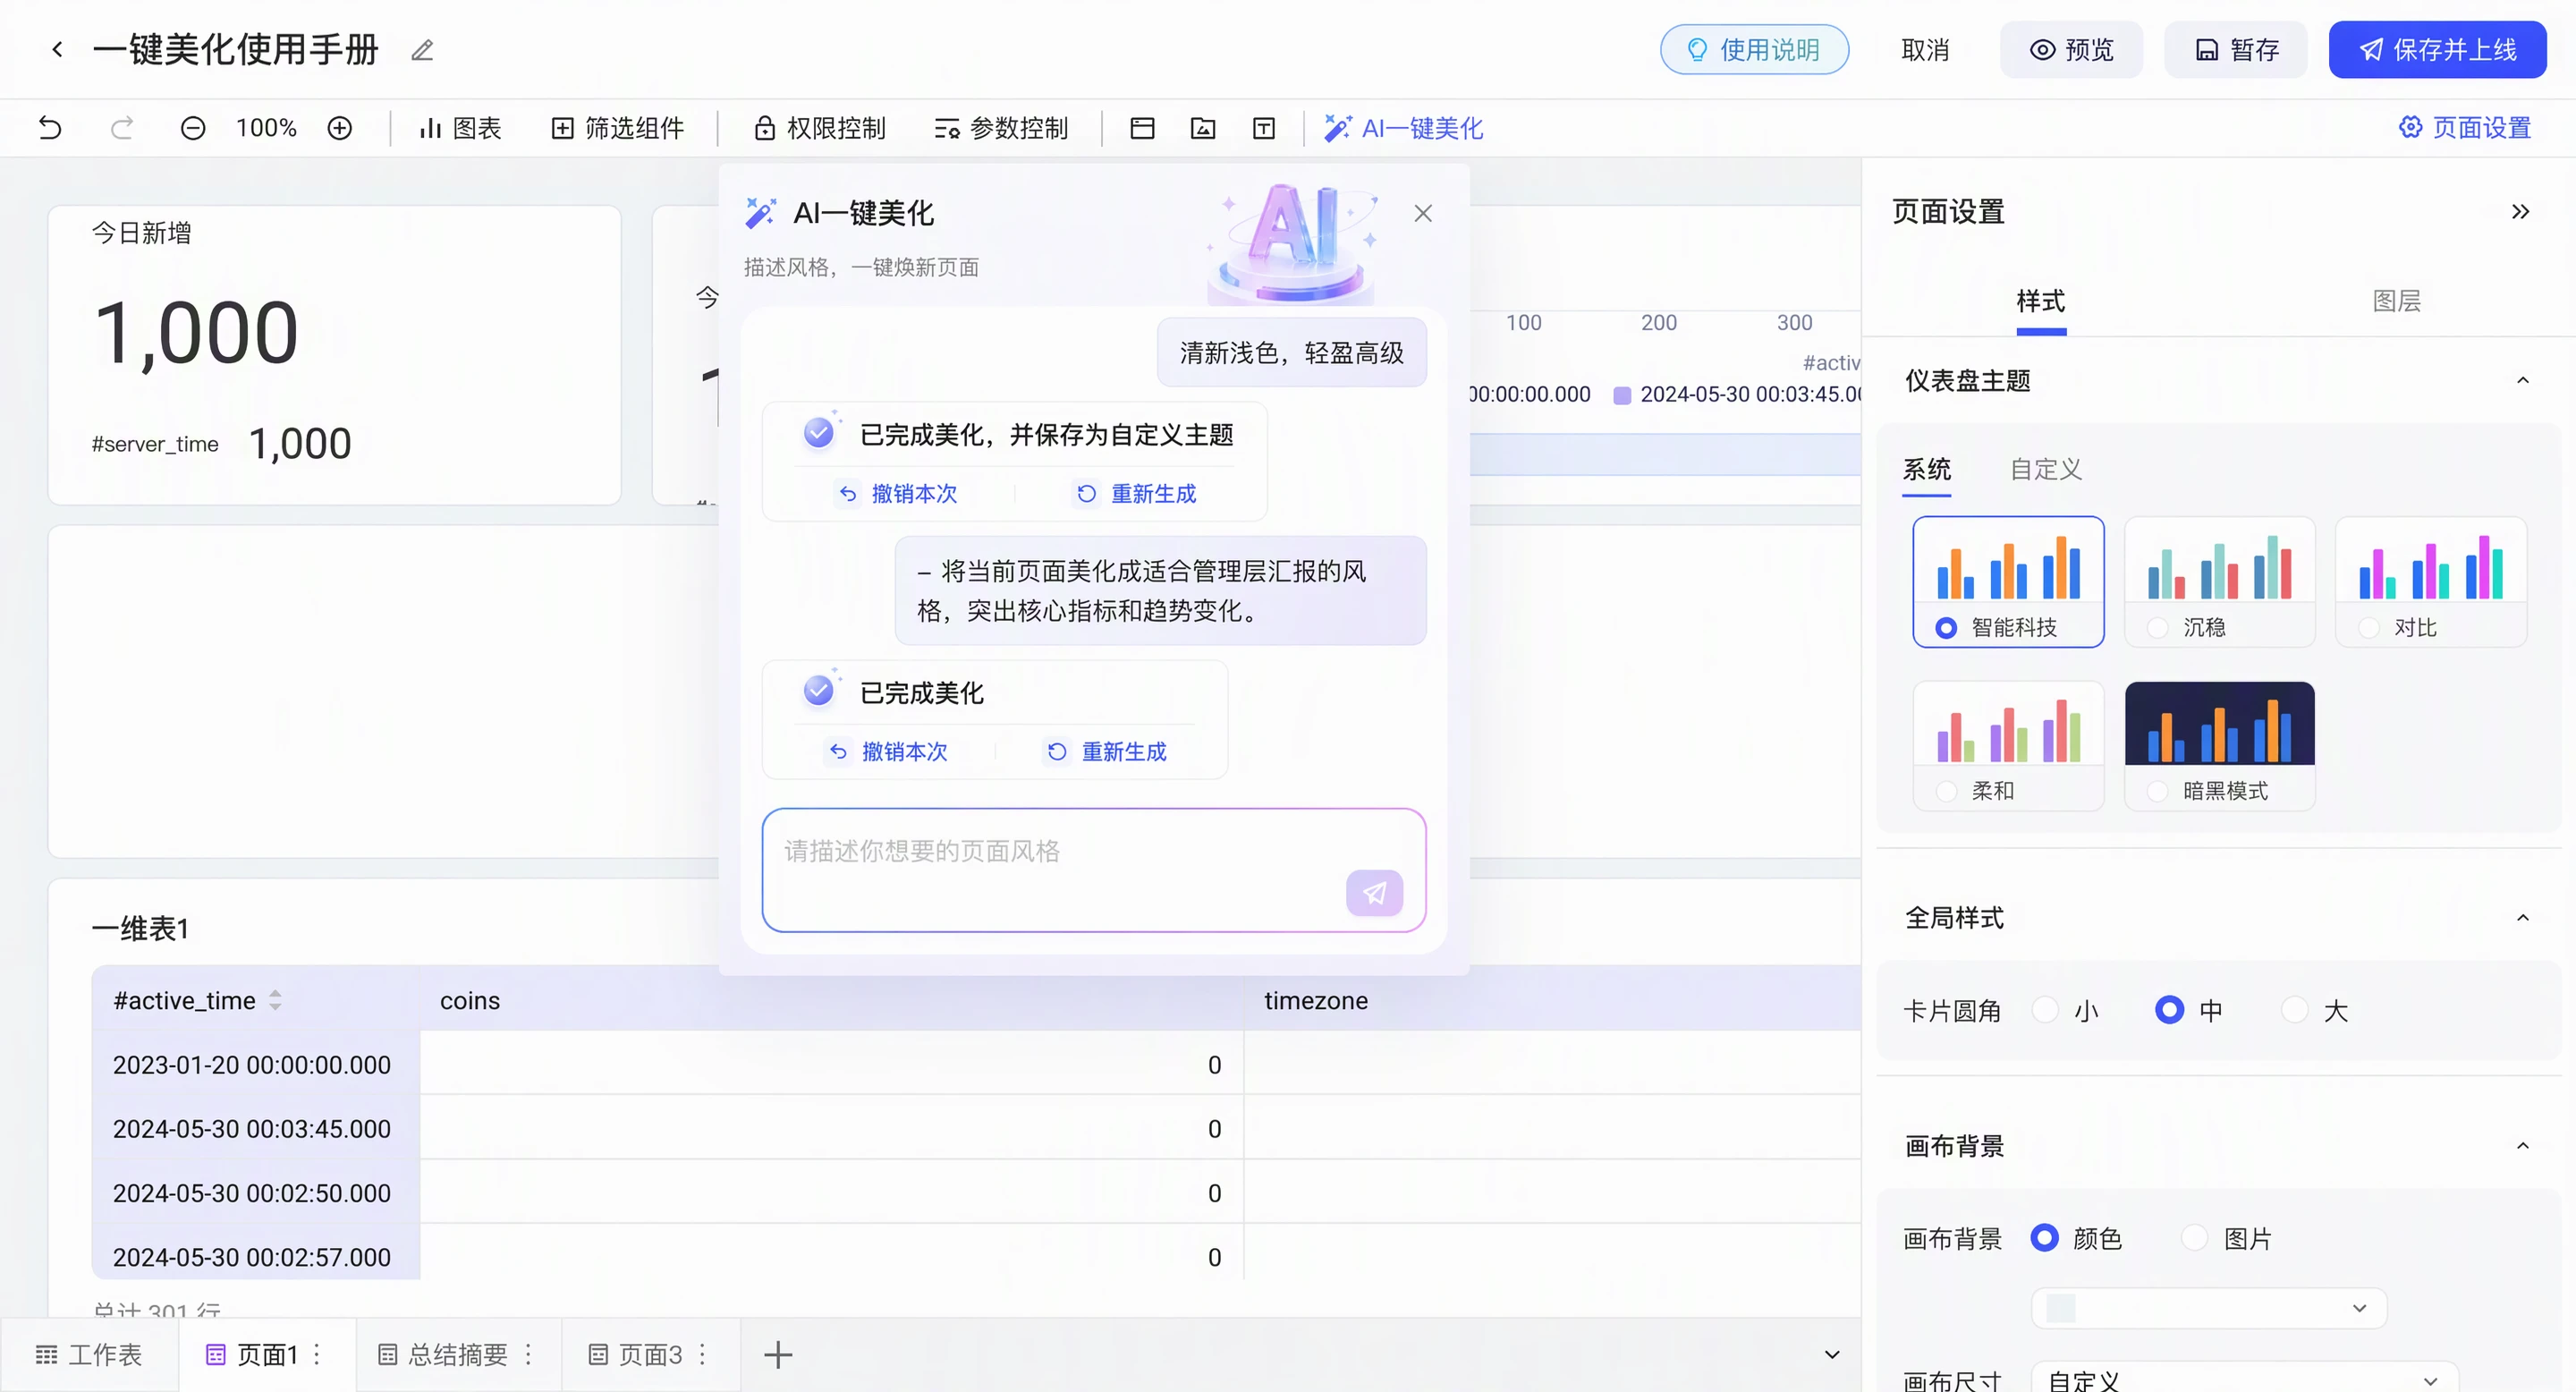The width and height of the screenshot is (2576, 1392).
Task: Click the 保存并上线 button
Action: click(2437, 49)
